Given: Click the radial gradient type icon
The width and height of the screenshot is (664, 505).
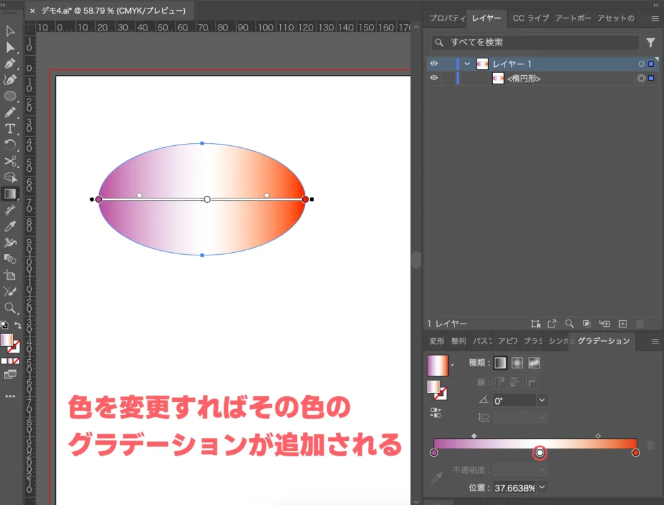Looking at the screenshot, I should (518, 362).
